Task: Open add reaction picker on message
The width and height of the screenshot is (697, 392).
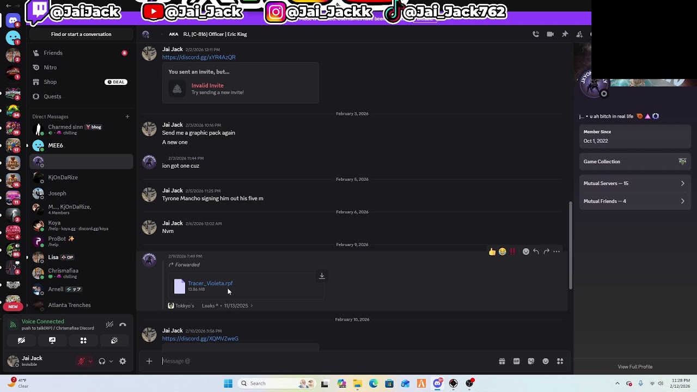Action: click(525, 252)
